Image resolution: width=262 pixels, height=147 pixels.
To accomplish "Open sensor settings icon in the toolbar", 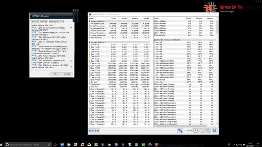I will tap(208, 131).
